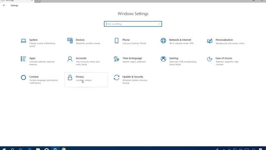Viewport: 266px width, 150px height.
Task: Click 'Background, lock screen, colors' text
Action: point(230,43)
